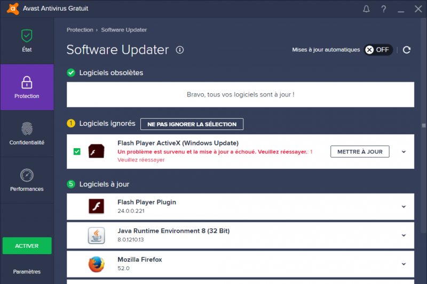Open the État section
Screen dimensions: 427x284
point(27,41)
